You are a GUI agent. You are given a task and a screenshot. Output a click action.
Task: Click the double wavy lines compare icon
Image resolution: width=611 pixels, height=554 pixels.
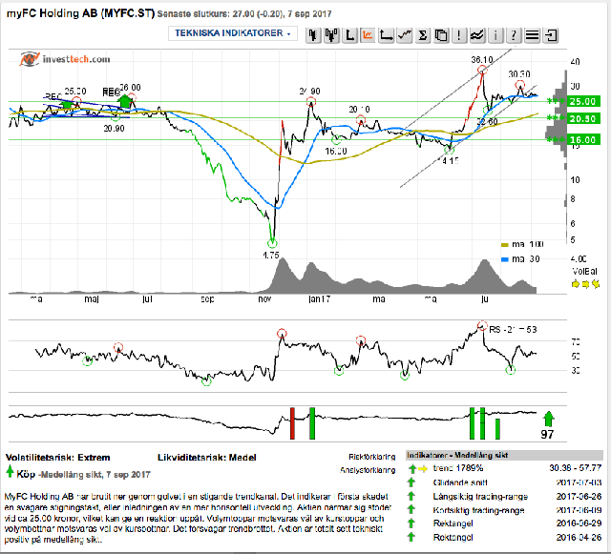[477, 35]
